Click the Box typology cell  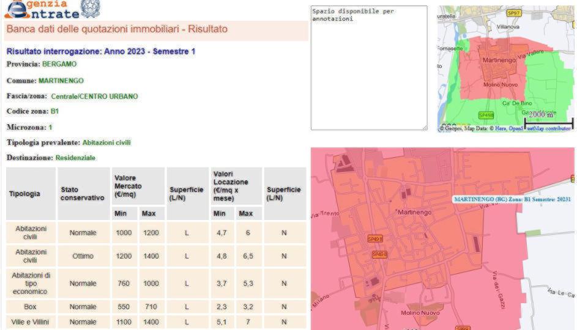[x=31, y=307]
